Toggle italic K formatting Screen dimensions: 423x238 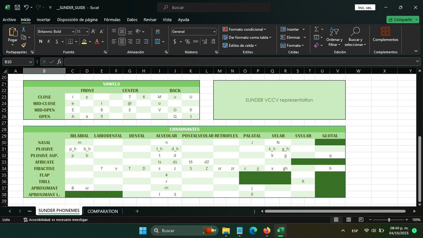49,41
